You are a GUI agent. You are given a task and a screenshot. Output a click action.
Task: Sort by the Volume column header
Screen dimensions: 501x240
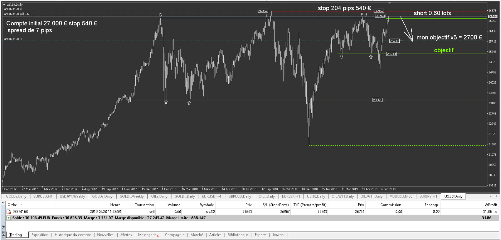click(169, 205)
